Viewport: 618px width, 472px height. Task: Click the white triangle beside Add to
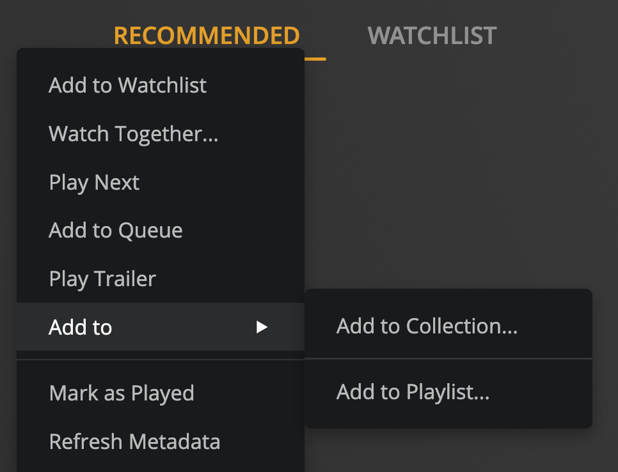pos(262,327)
